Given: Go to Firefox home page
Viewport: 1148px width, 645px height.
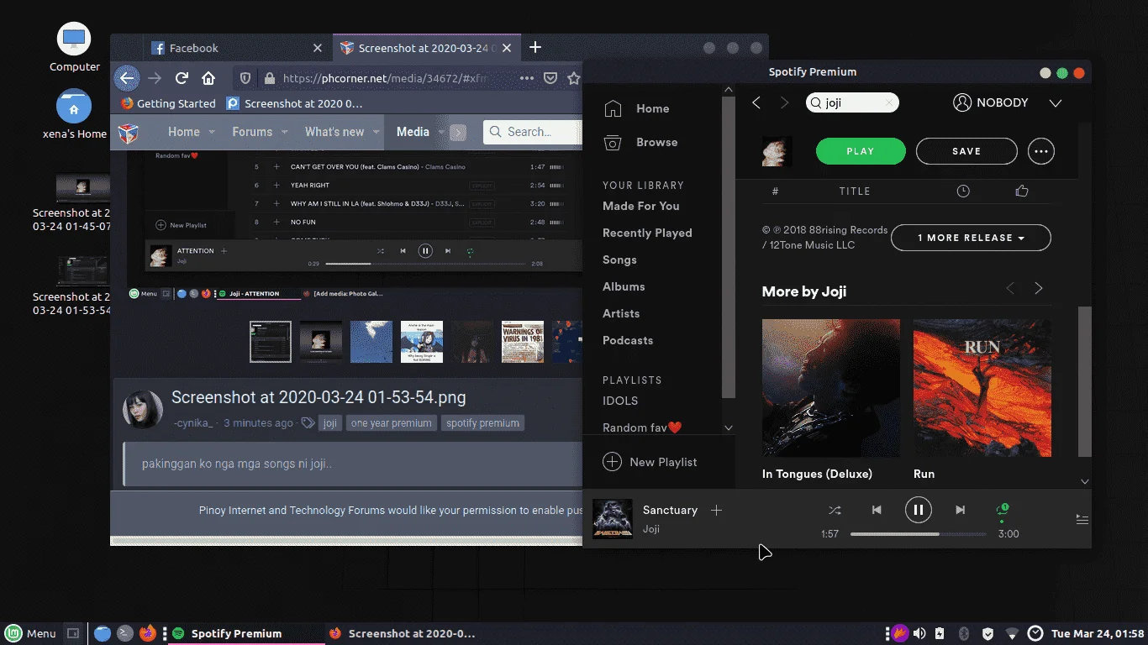Looking at the screenshot, I should click(x=208, y=78).
